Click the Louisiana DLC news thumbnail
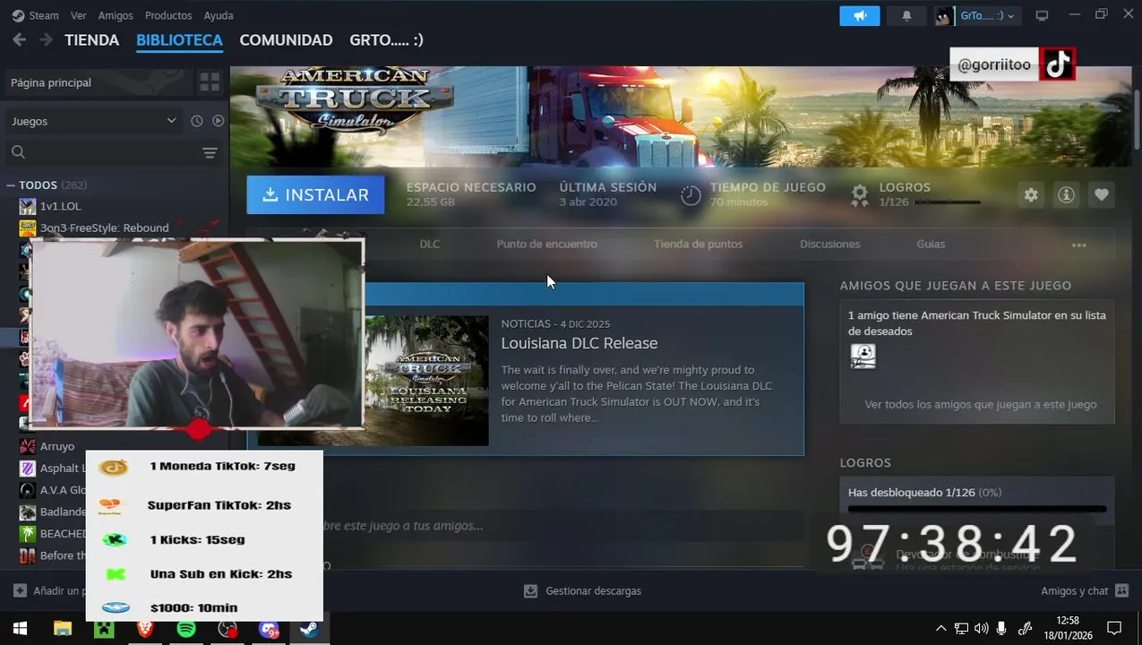This screenshot has height=645, width=1142. (x=426, y=380)
